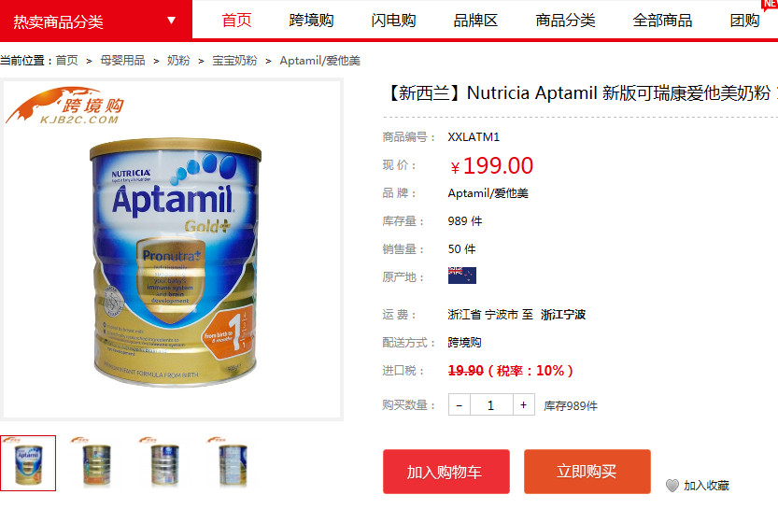Select the fourth product thumbnail
This screenshot has height=509, width=778.
pos(233,463)
